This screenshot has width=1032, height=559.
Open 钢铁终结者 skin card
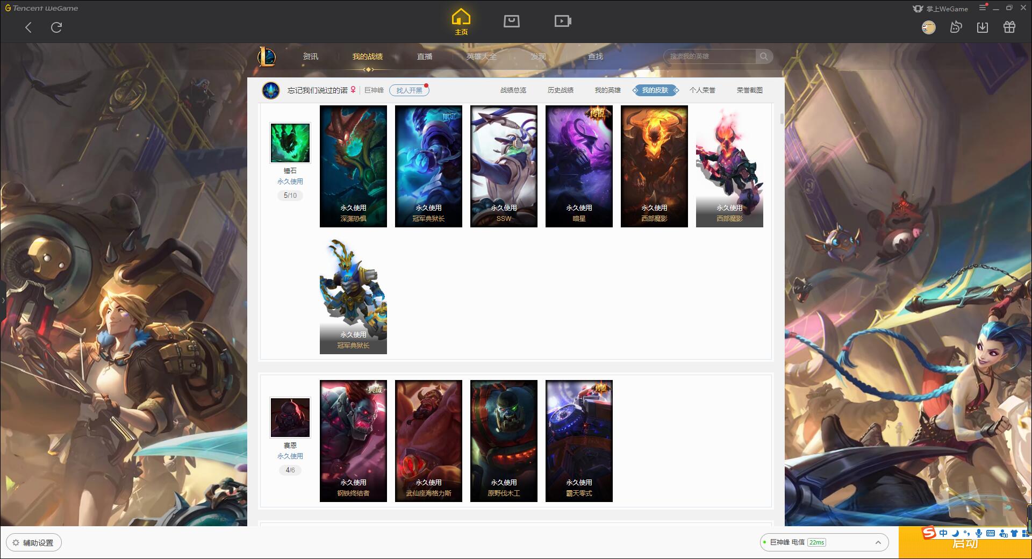pyautogui.click(x=353, y=441)
